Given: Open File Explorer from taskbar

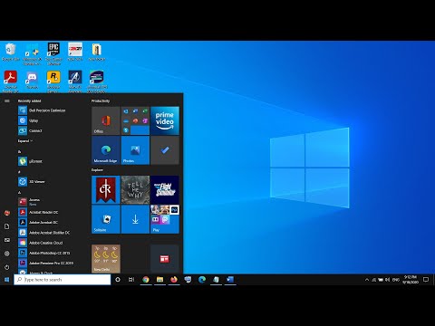Looking at the screenshot, I should click(x=159, y=280).
